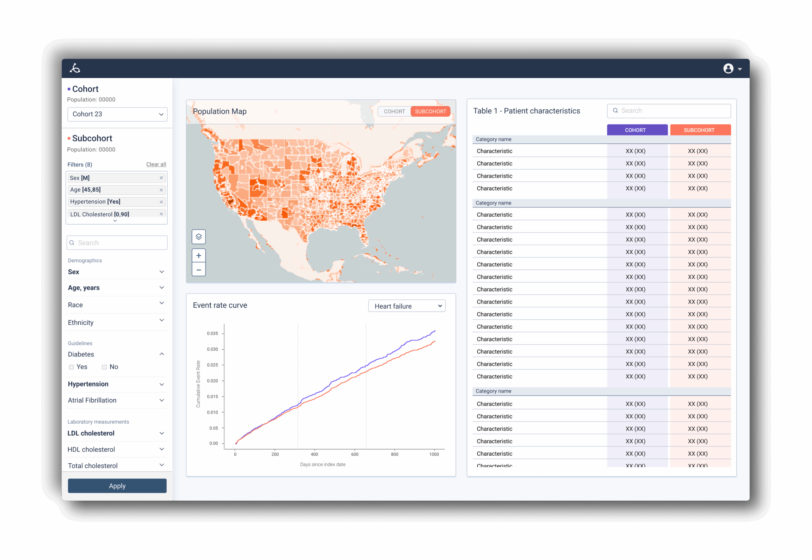Zoom out on the population map
812x560 pixels.
click(x=199, y=270)
